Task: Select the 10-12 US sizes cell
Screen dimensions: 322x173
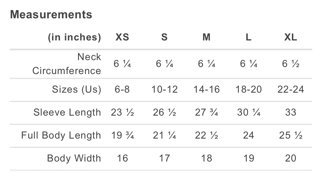Action: [x=164, y=89]
